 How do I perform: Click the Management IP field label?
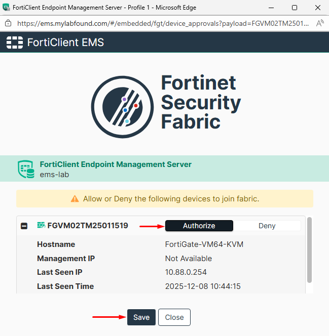point(66,259)
